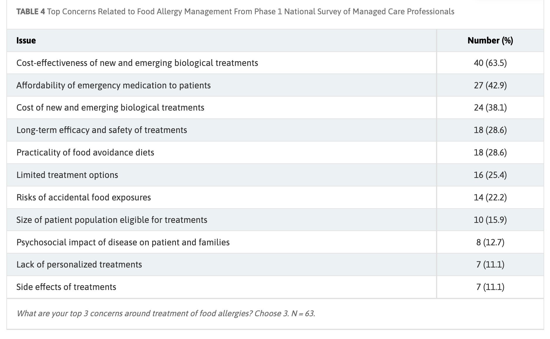Click the TABLE 4 caption title
This screenshot has width=550, height=339.
pyautogui.click(x=235, y=12)
